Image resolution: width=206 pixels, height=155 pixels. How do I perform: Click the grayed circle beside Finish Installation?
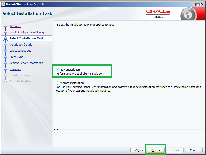coord(6,81)
